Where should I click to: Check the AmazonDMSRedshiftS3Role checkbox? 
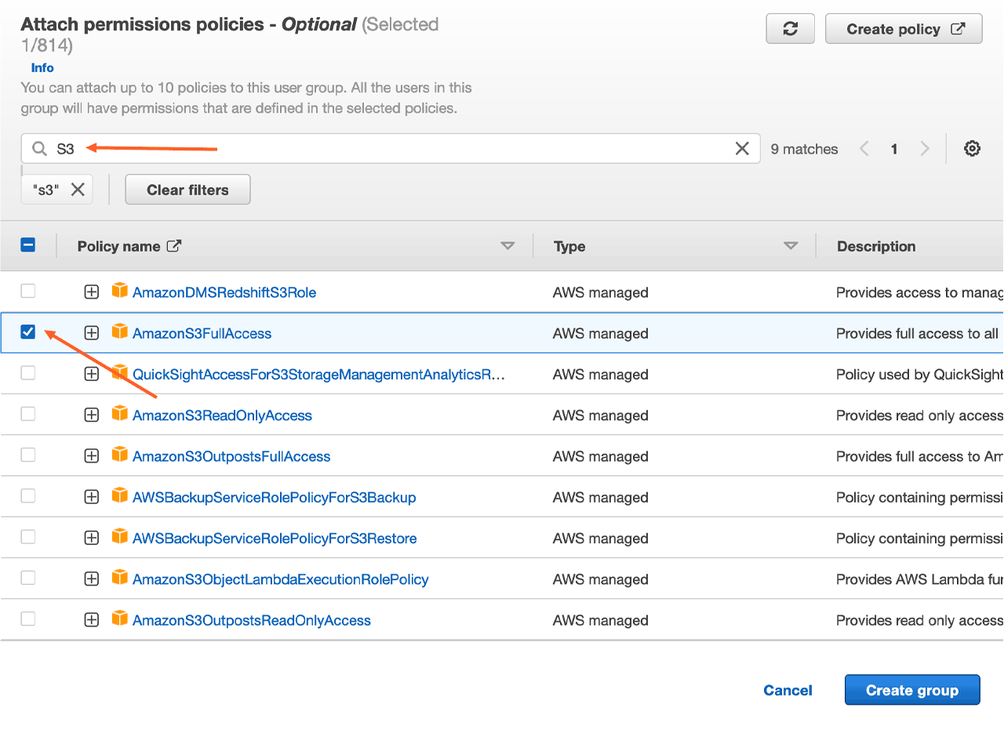click(x=28, y=292)
